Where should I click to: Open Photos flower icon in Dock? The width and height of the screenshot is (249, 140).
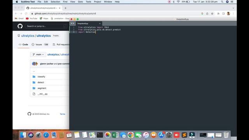[107, 135]
